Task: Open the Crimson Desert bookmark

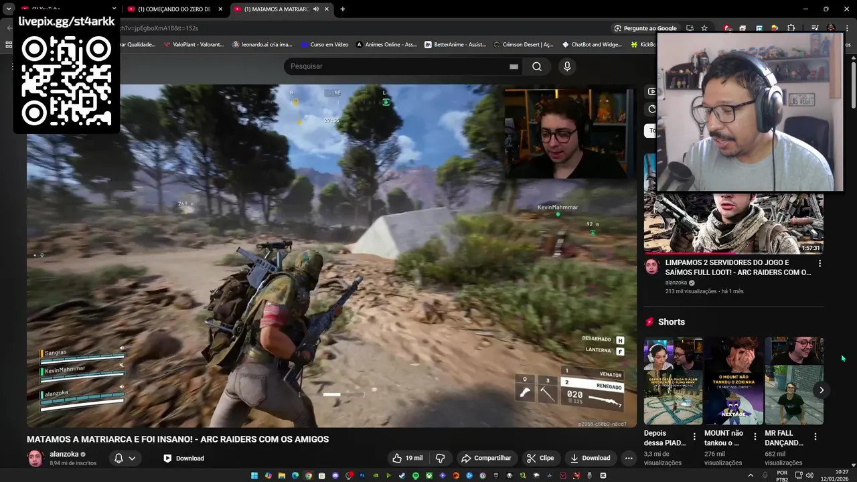Action: 523,45
